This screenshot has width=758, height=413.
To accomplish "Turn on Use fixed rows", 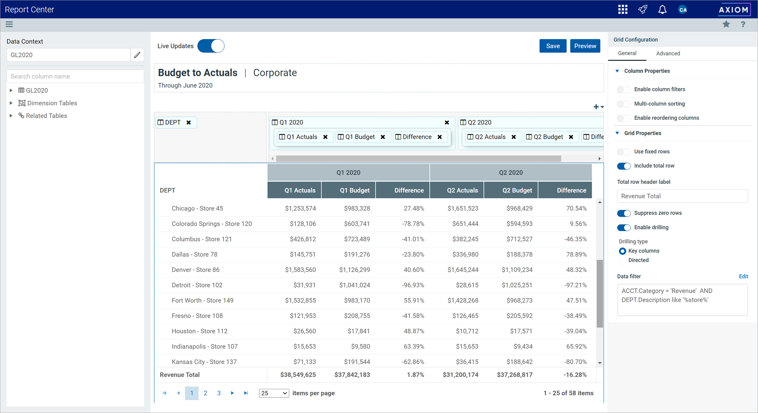I will point(624,152).
